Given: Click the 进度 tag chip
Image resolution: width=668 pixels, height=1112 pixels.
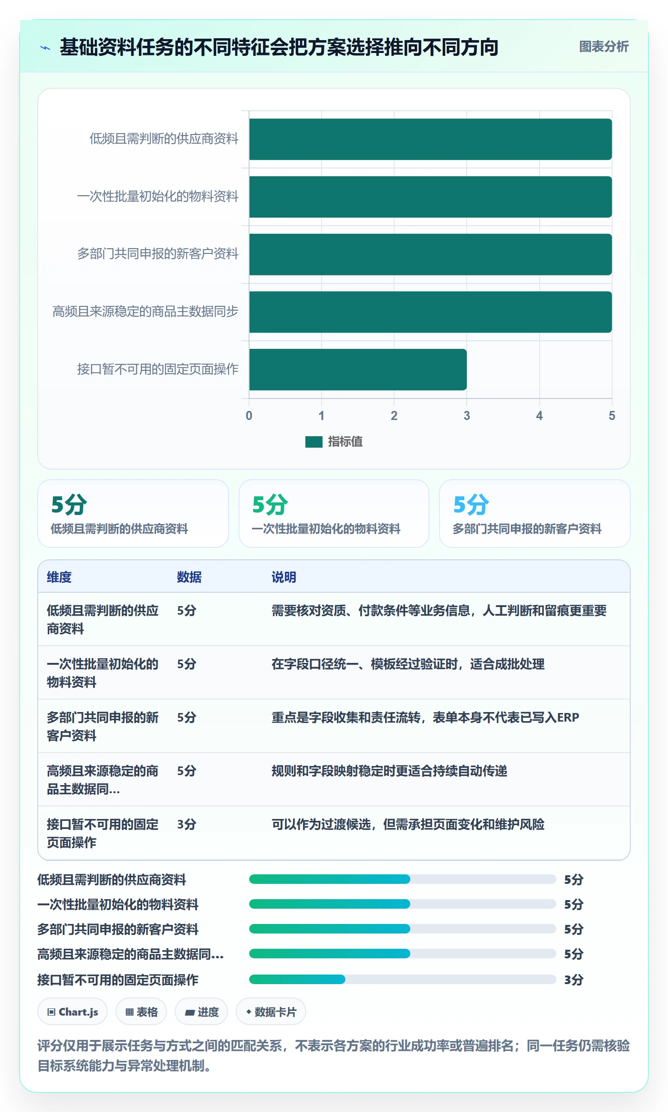Looking at the screenshot, I should [x=201, y=1012].
